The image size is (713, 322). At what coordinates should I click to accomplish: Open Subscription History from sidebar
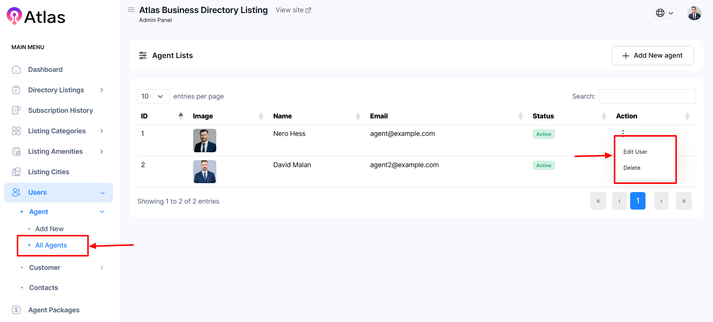(60, 111)
